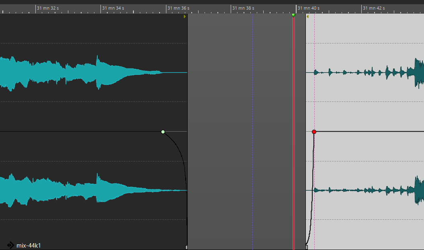Click the mix-44k1 clip name label
424x250 pixels.
29,245
